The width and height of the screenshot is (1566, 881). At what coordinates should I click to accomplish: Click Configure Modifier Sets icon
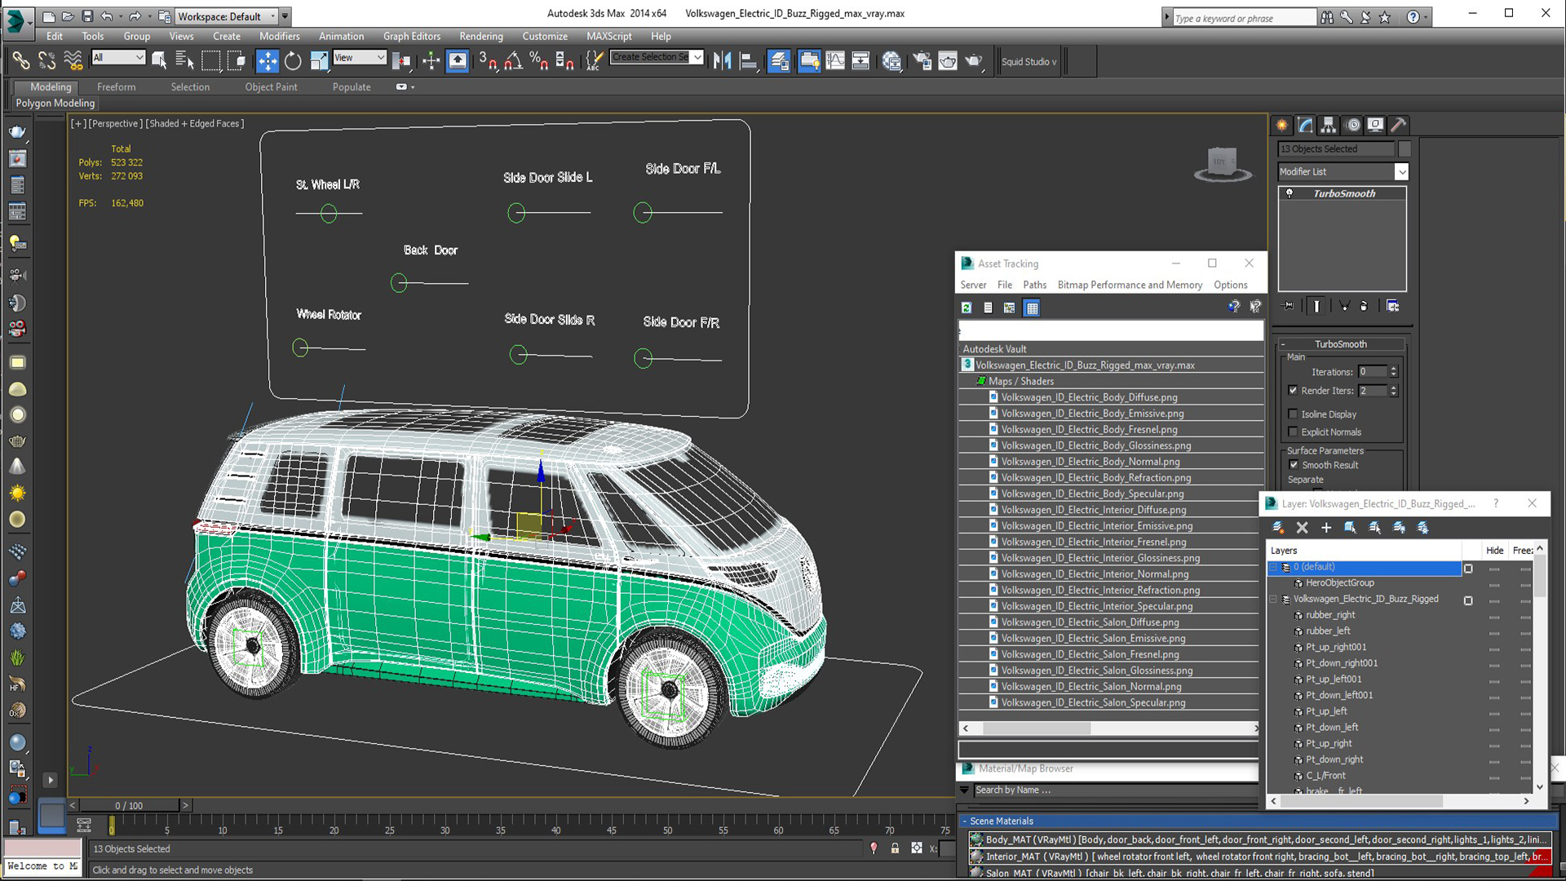point(1393,306)
